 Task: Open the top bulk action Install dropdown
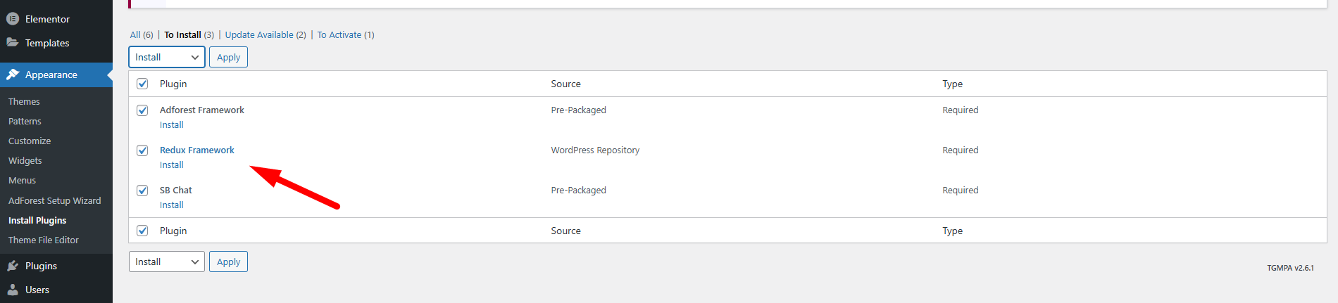click(167, 57)
